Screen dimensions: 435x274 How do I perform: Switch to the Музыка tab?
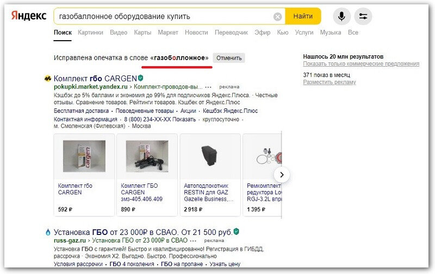coord(331,33)
